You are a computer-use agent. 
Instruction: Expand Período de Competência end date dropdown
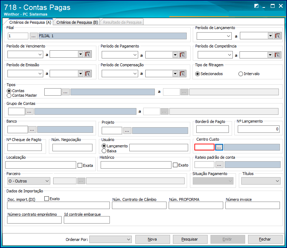(270, 55)
